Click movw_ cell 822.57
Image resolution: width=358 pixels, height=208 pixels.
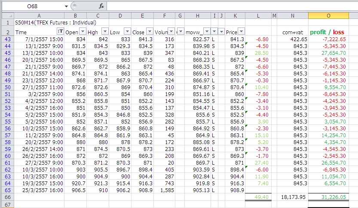pos(198,39)
